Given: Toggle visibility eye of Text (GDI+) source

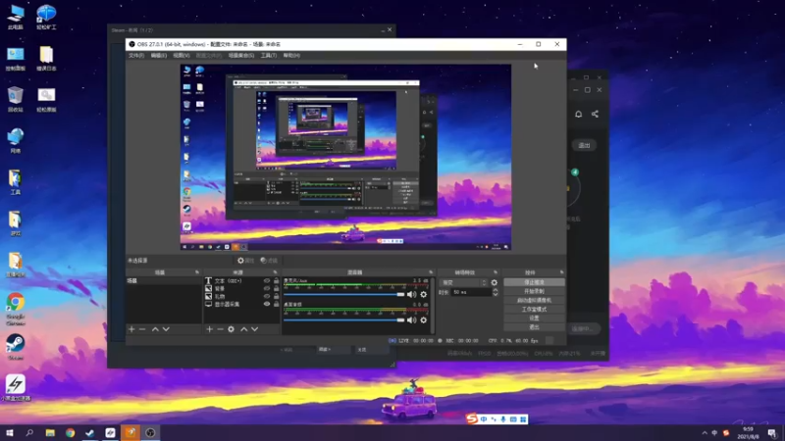Looking at the screenshot, I should pos(267,281).
